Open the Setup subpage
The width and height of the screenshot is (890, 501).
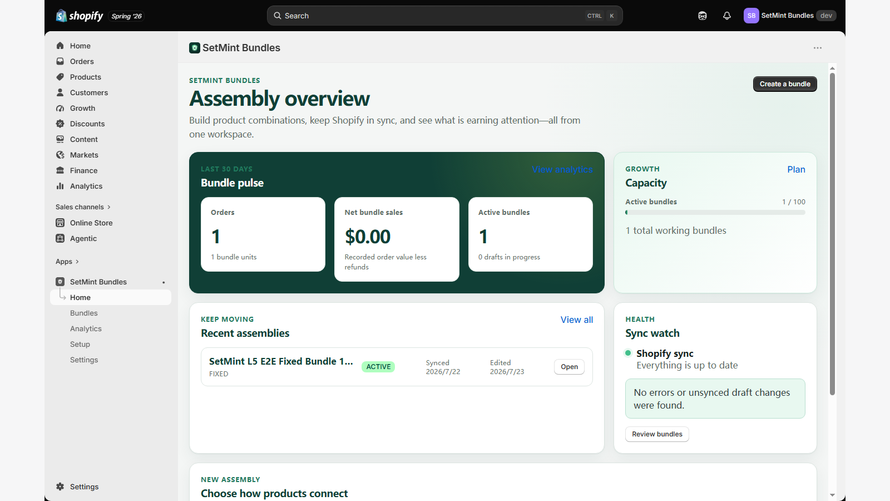(80, 344)
